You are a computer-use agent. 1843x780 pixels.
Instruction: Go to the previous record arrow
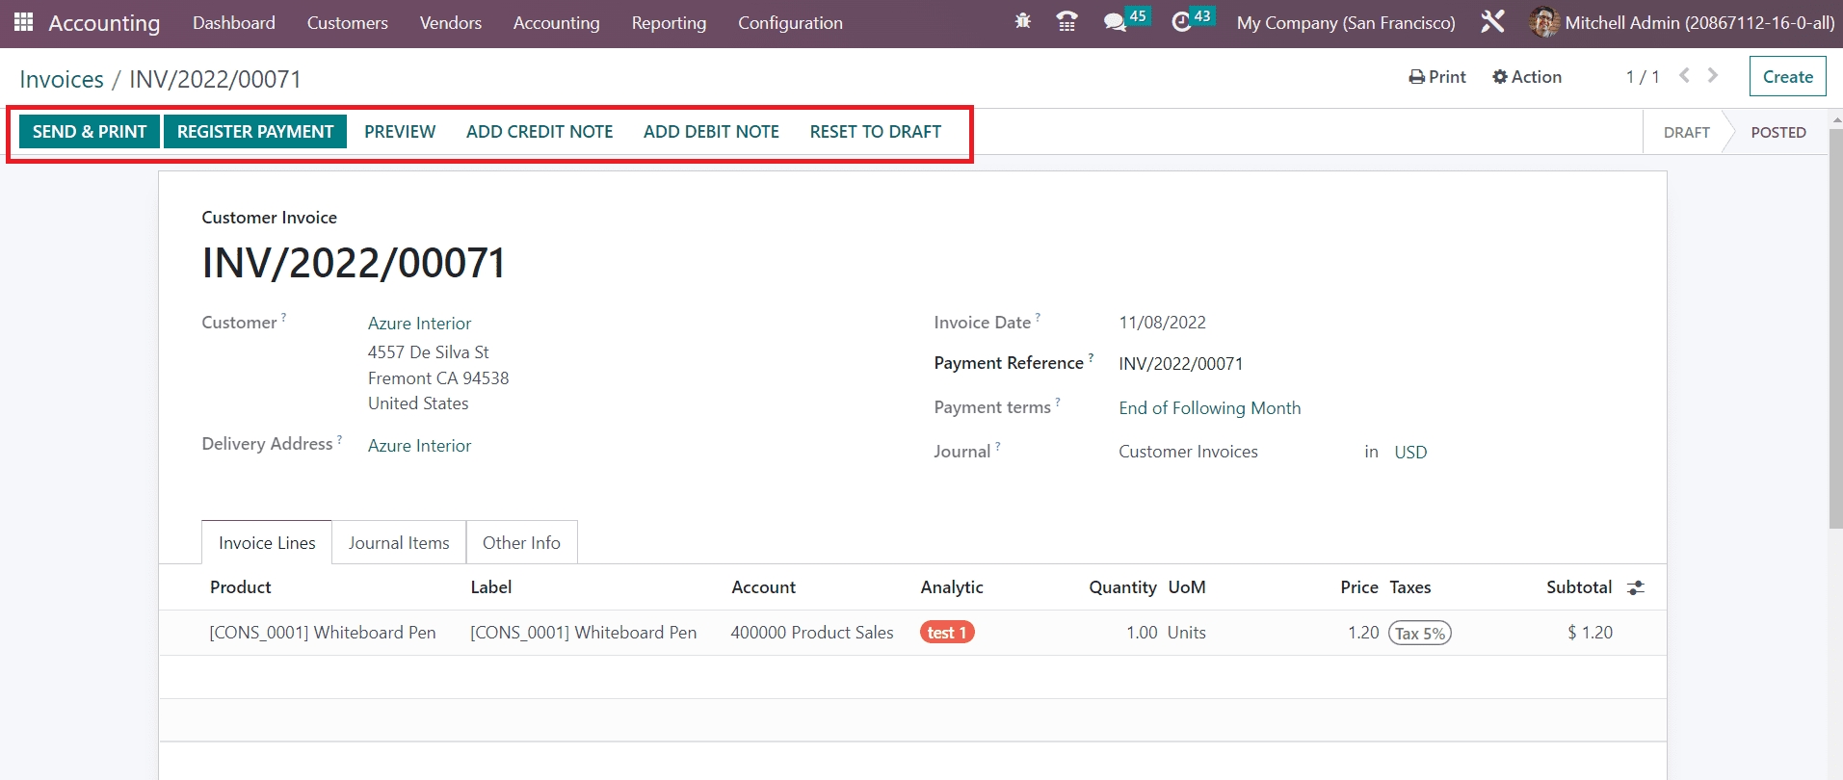point(1684,75)
